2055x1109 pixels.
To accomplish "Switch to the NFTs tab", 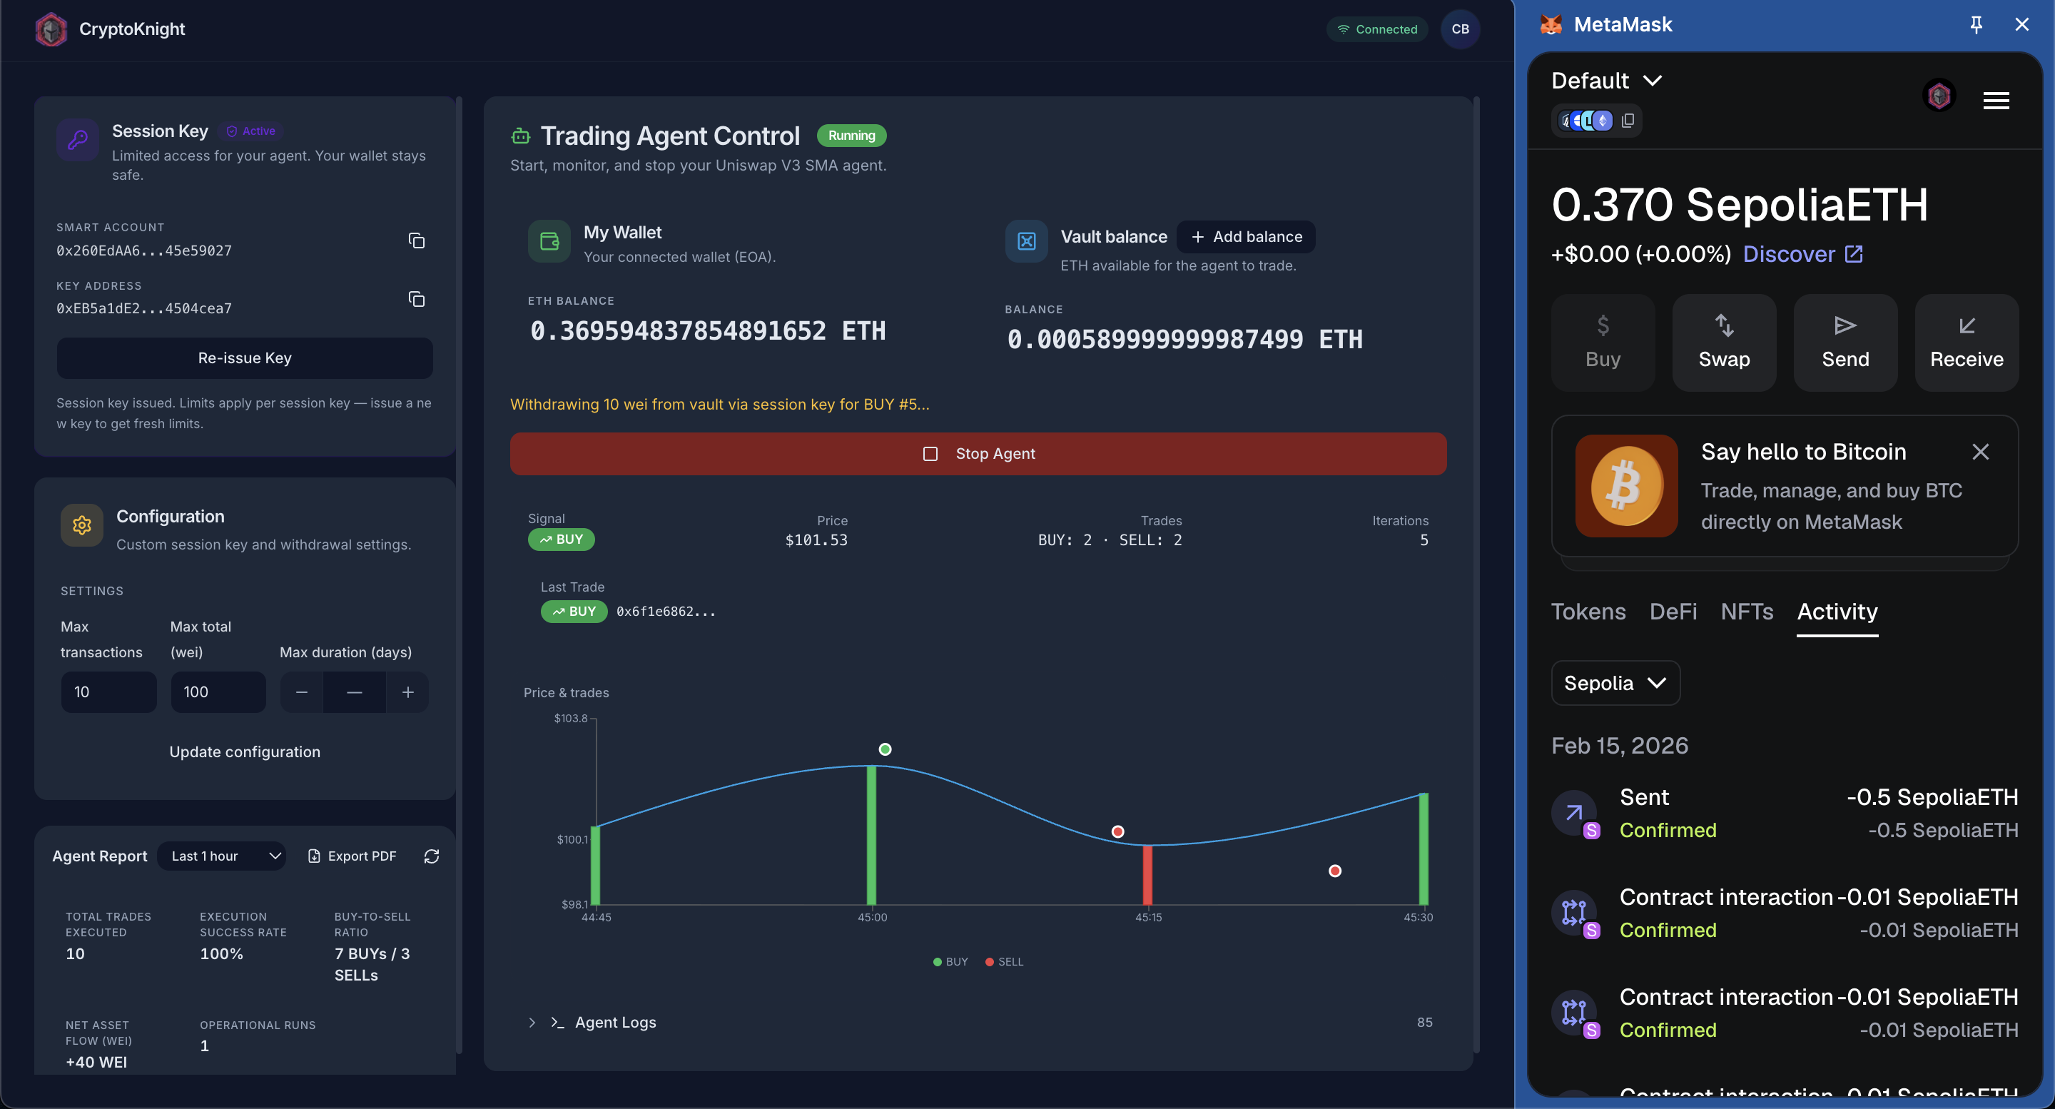I will 1746,612.
